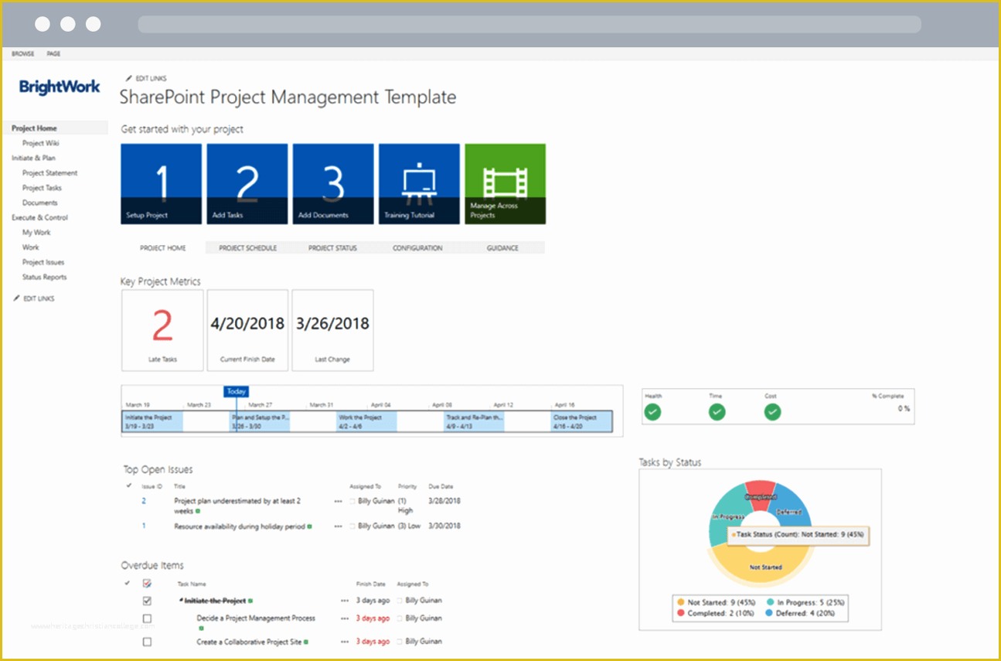Screen dimensions: 1001x661
Task: Open My Work in sidebar
Action: point(36,233)
